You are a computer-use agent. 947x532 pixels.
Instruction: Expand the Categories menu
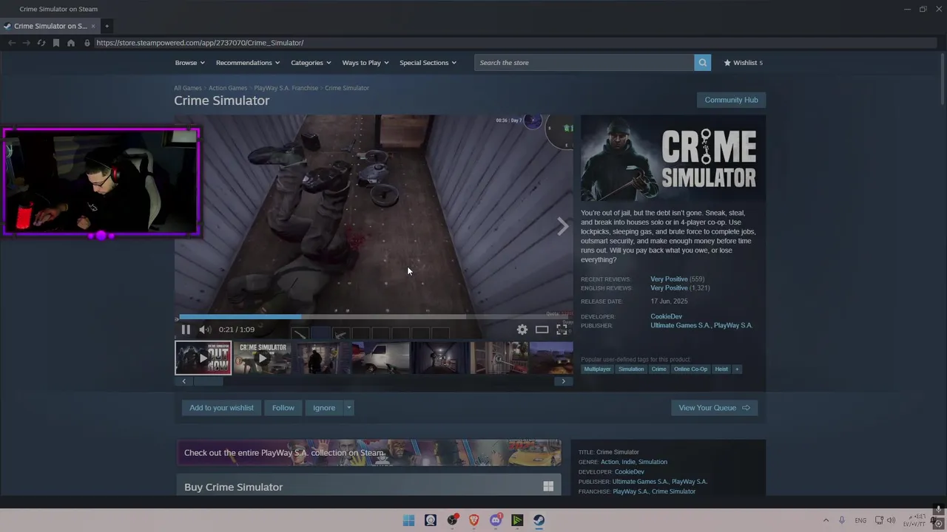point(311,63)
